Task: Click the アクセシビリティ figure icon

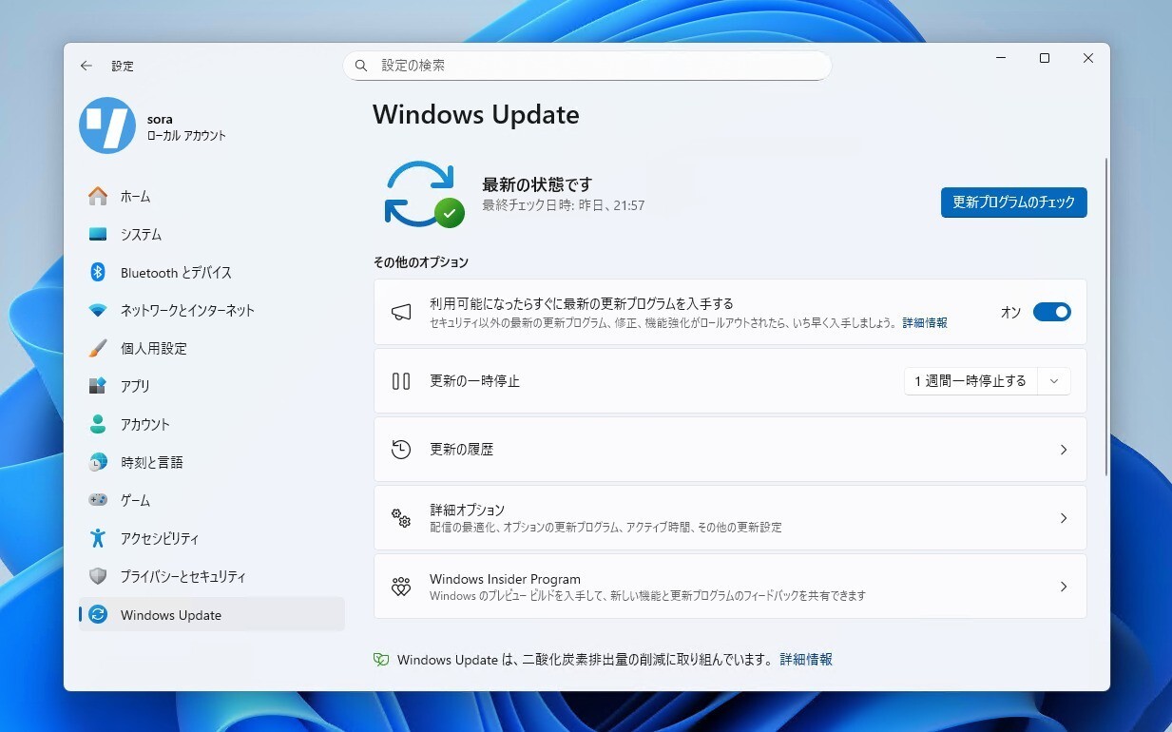Action: click(98, 538)
